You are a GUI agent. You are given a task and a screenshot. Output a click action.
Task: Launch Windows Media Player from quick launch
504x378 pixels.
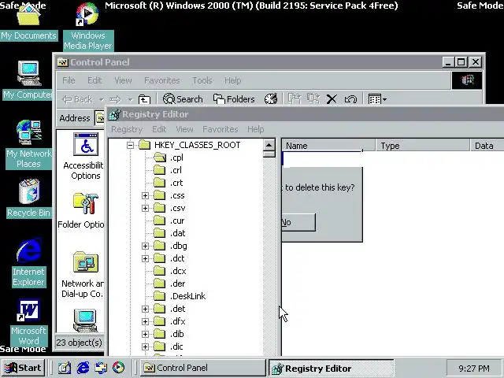point(118,368)
